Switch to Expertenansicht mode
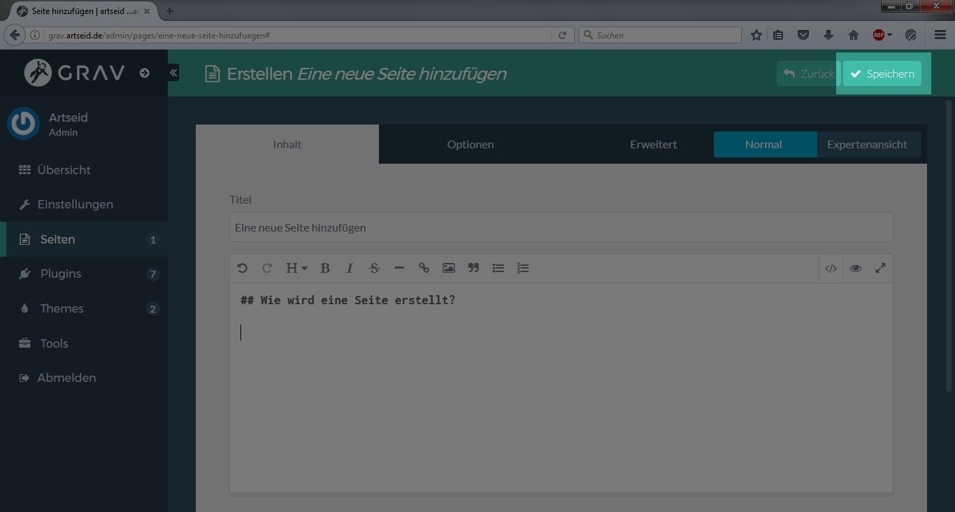This screenshot has height=512, width=955. (x=867, y=145)
